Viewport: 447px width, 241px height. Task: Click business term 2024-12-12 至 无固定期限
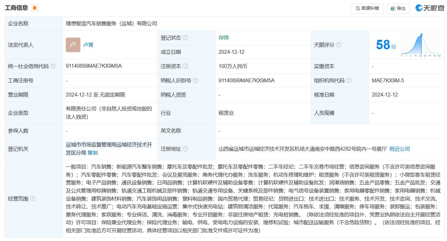pos(95,95)
